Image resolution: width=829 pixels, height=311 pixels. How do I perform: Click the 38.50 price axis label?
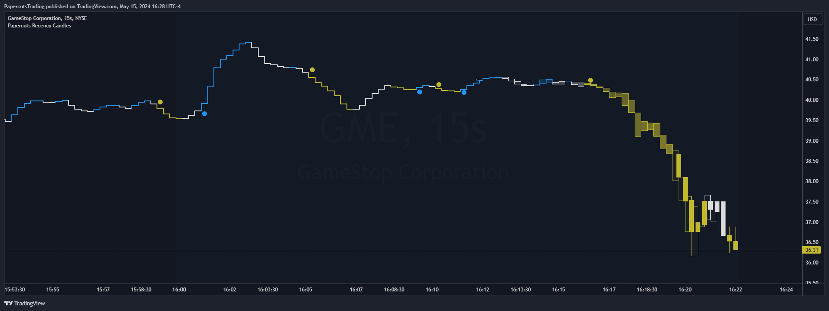point(812,161)
